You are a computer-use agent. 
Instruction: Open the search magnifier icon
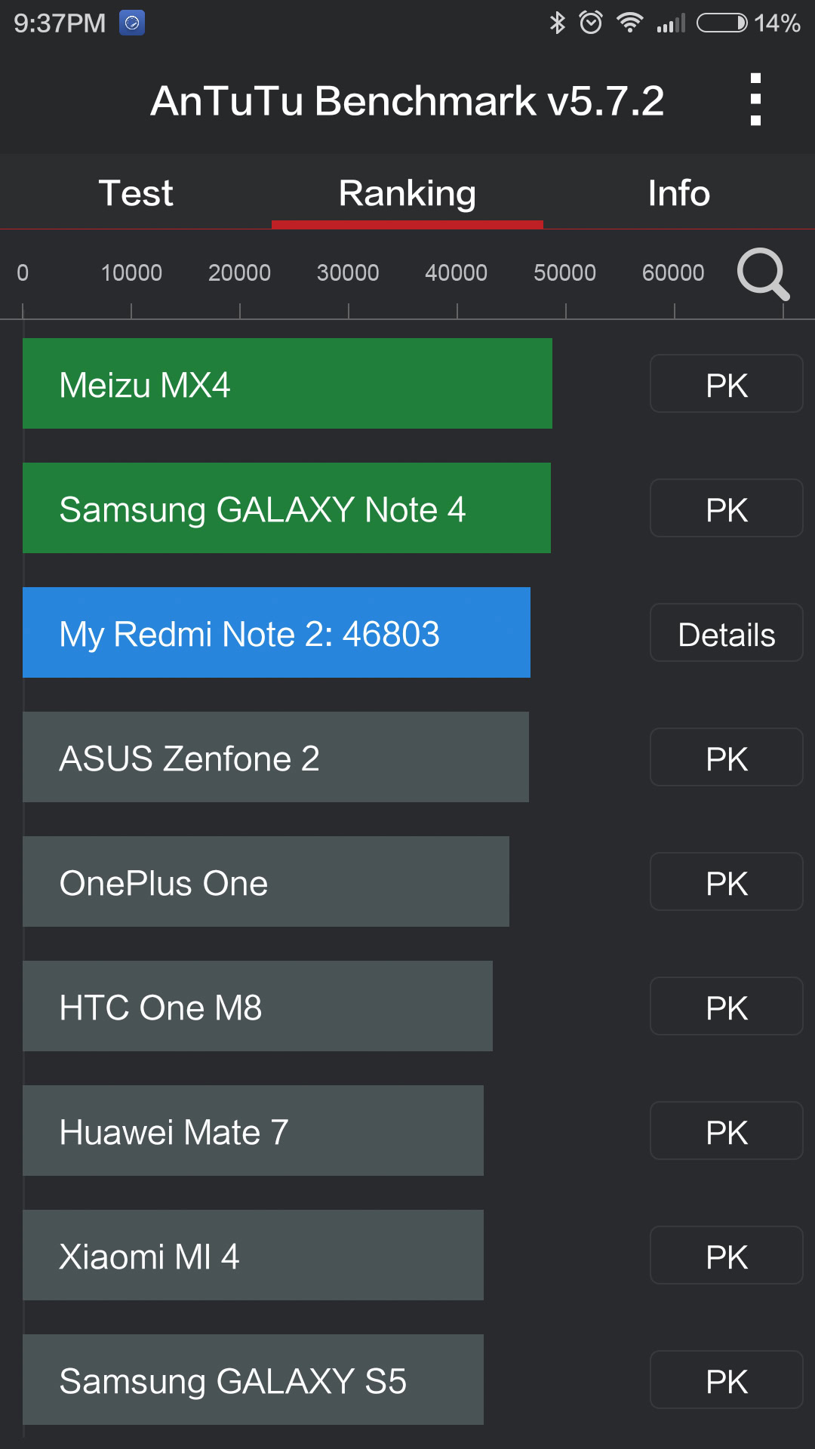pos(763,274)
